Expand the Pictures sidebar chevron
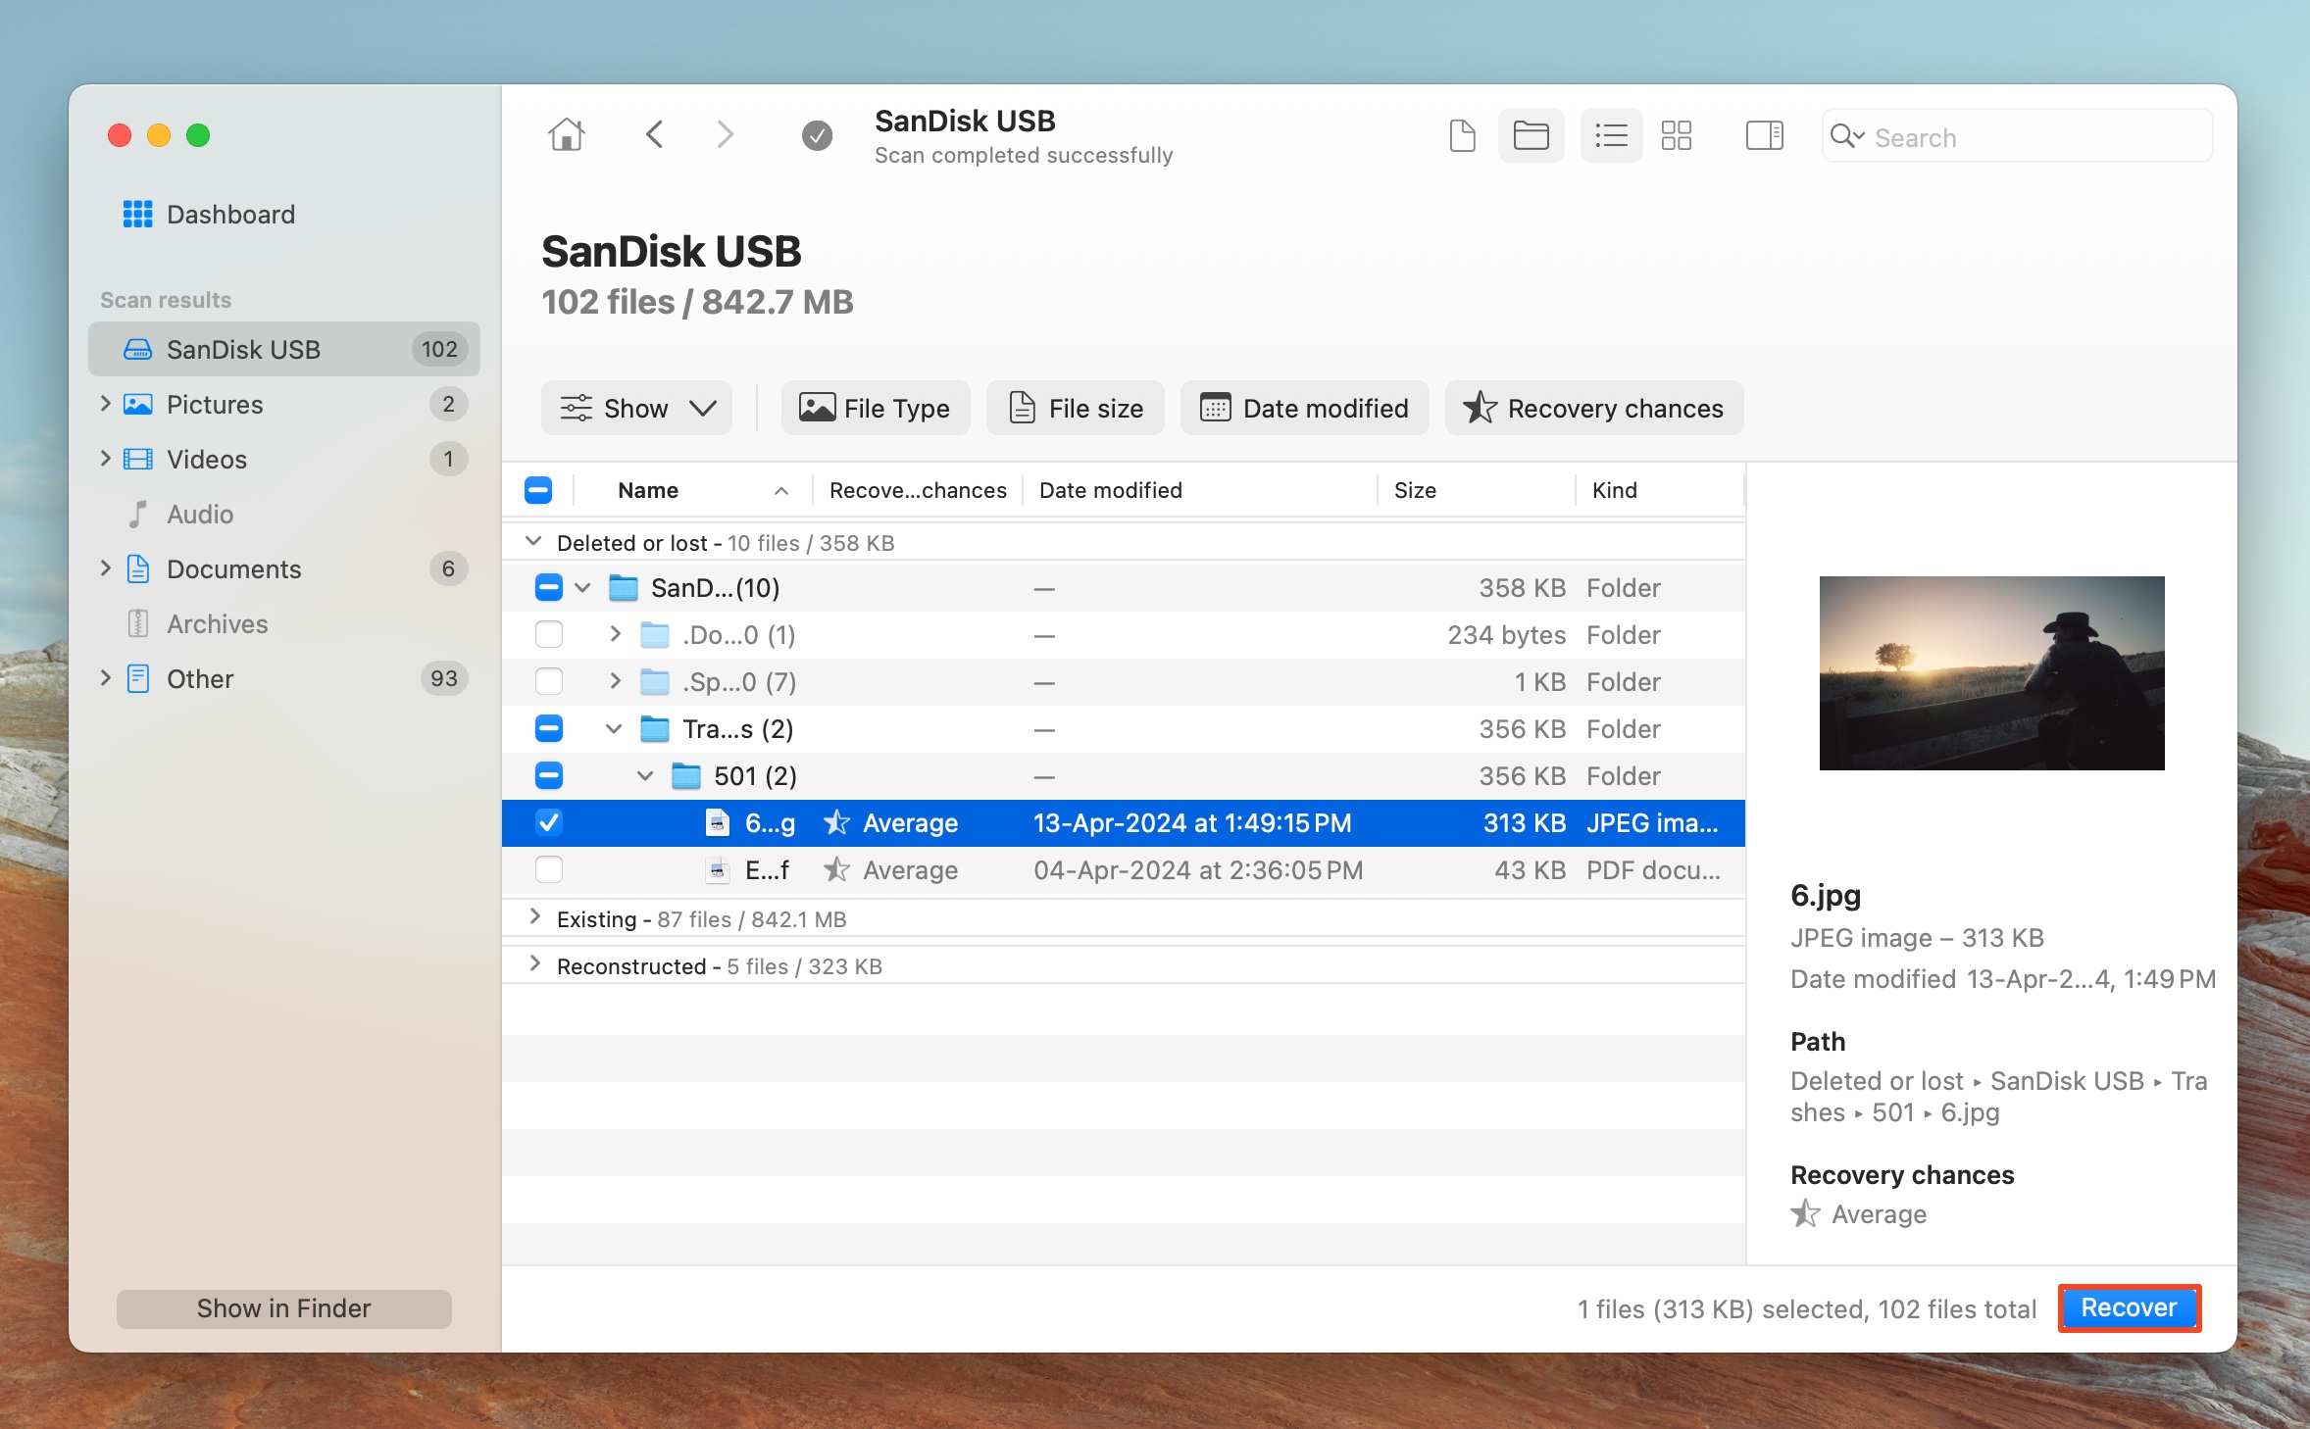Viewport: 2310px width, 1429px height. (x=105, y=404)
